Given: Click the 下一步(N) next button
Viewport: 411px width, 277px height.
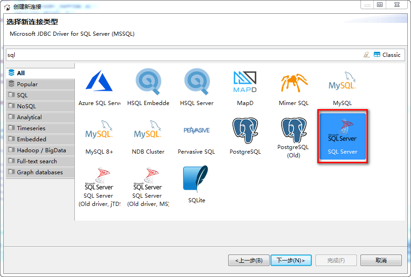Looking at the screenshot, I should coord(291,260).
